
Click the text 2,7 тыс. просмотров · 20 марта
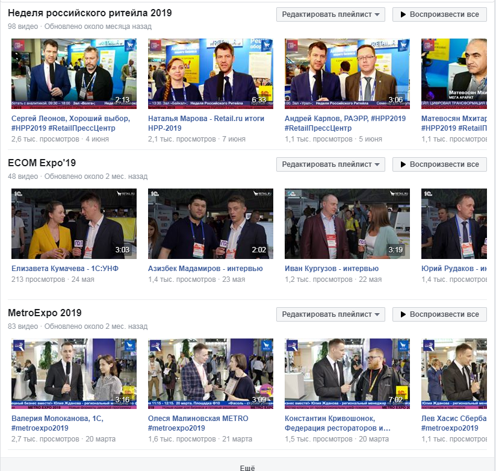[x=64, y=439]
